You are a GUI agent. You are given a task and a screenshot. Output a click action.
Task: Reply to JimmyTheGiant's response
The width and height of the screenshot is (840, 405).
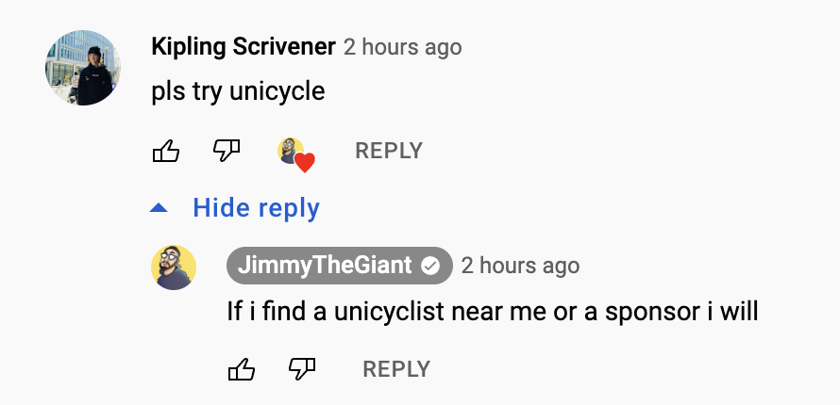point(396,369)
